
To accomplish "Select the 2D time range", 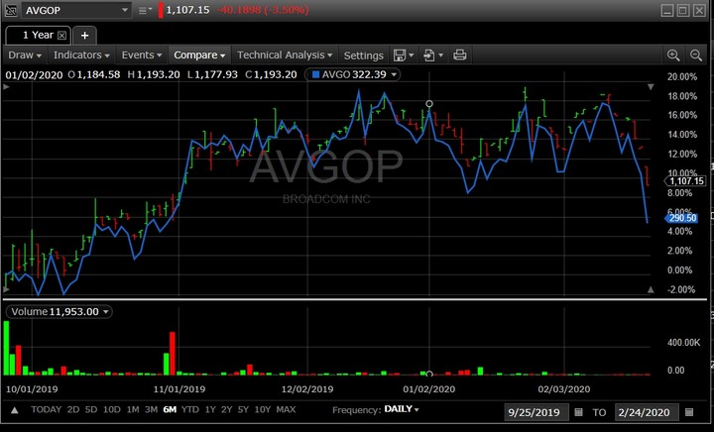I will coord(73,410).
